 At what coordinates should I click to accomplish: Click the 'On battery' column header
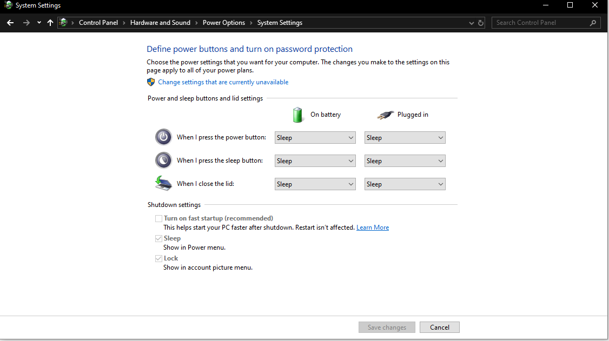point(326,115)
